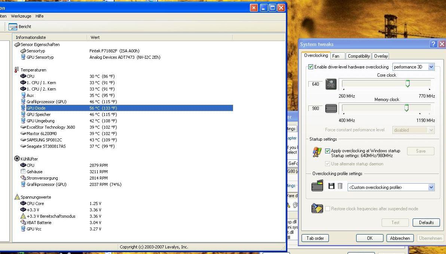Screen dimensions: 446x254
Task: Click the delete overclocking profile trash icon
Action: (x=340, y=186)
